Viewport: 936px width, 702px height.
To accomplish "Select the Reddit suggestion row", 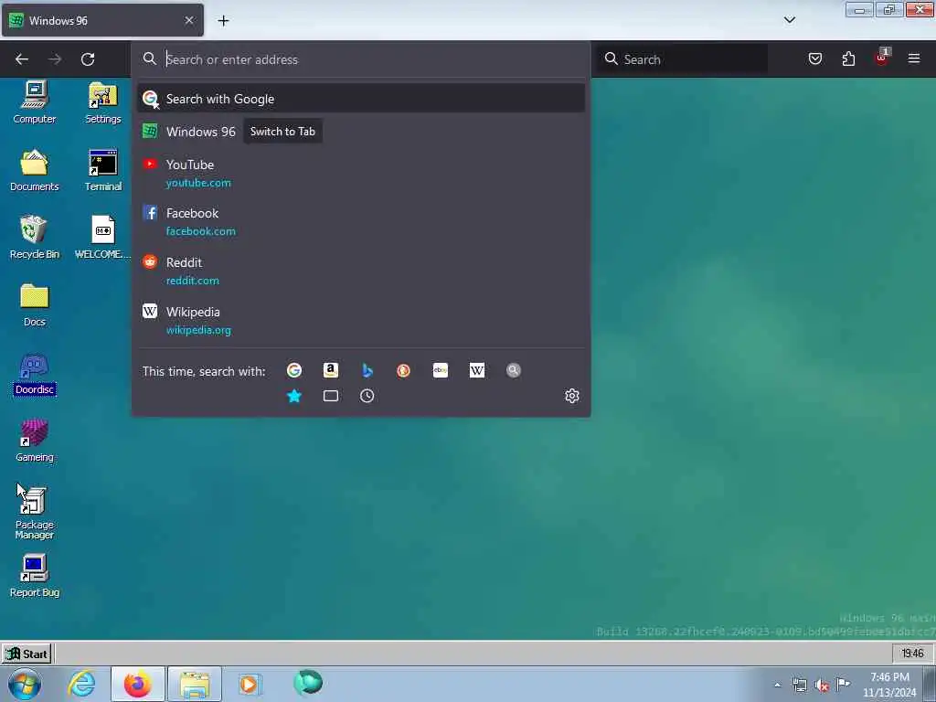I will tap(361, 271).
